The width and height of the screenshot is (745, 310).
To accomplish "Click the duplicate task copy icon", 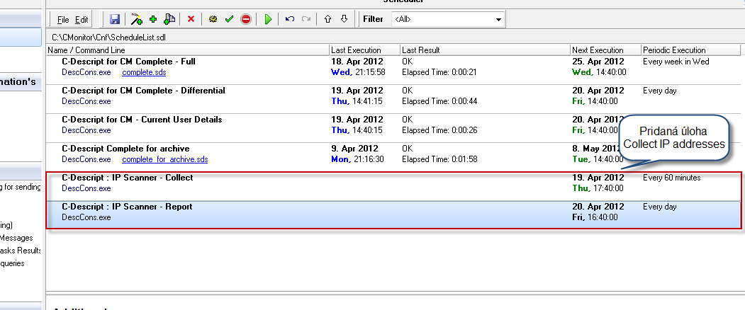I will pyautogui.click(x=169, y=19).
